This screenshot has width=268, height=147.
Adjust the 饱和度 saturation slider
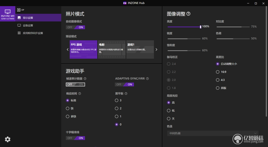184,51
